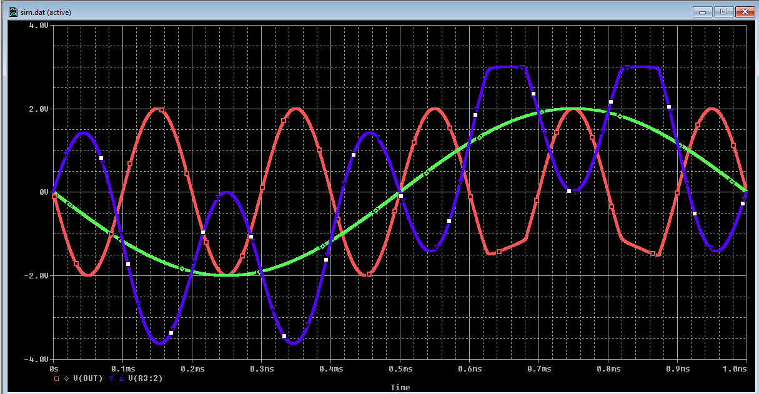Select the upward blue triangle legend marker

tap(122, 378)
